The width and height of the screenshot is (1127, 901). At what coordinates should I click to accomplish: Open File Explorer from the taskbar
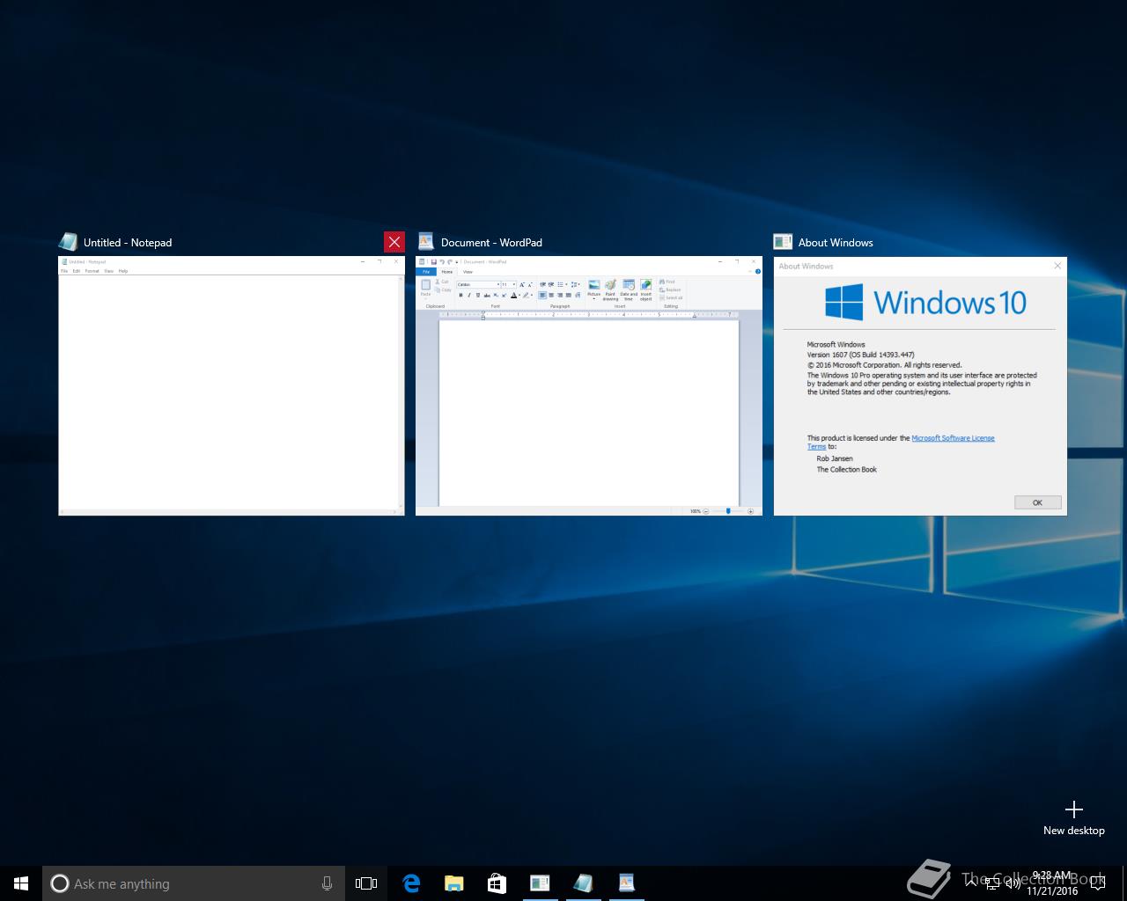[453, 883]
